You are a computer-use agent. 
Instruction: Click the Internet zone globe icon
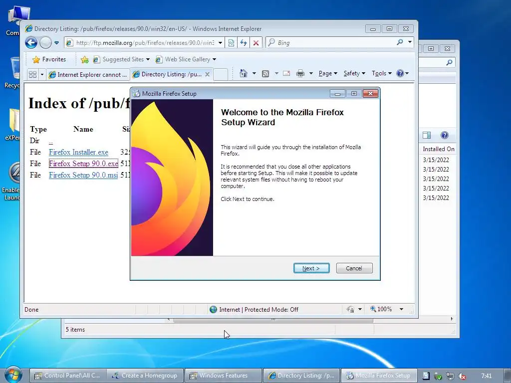213,309
